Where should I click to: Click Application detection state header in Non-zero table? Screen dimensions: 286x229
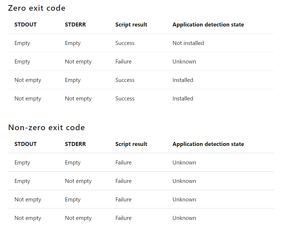click(x=208, y=144)
